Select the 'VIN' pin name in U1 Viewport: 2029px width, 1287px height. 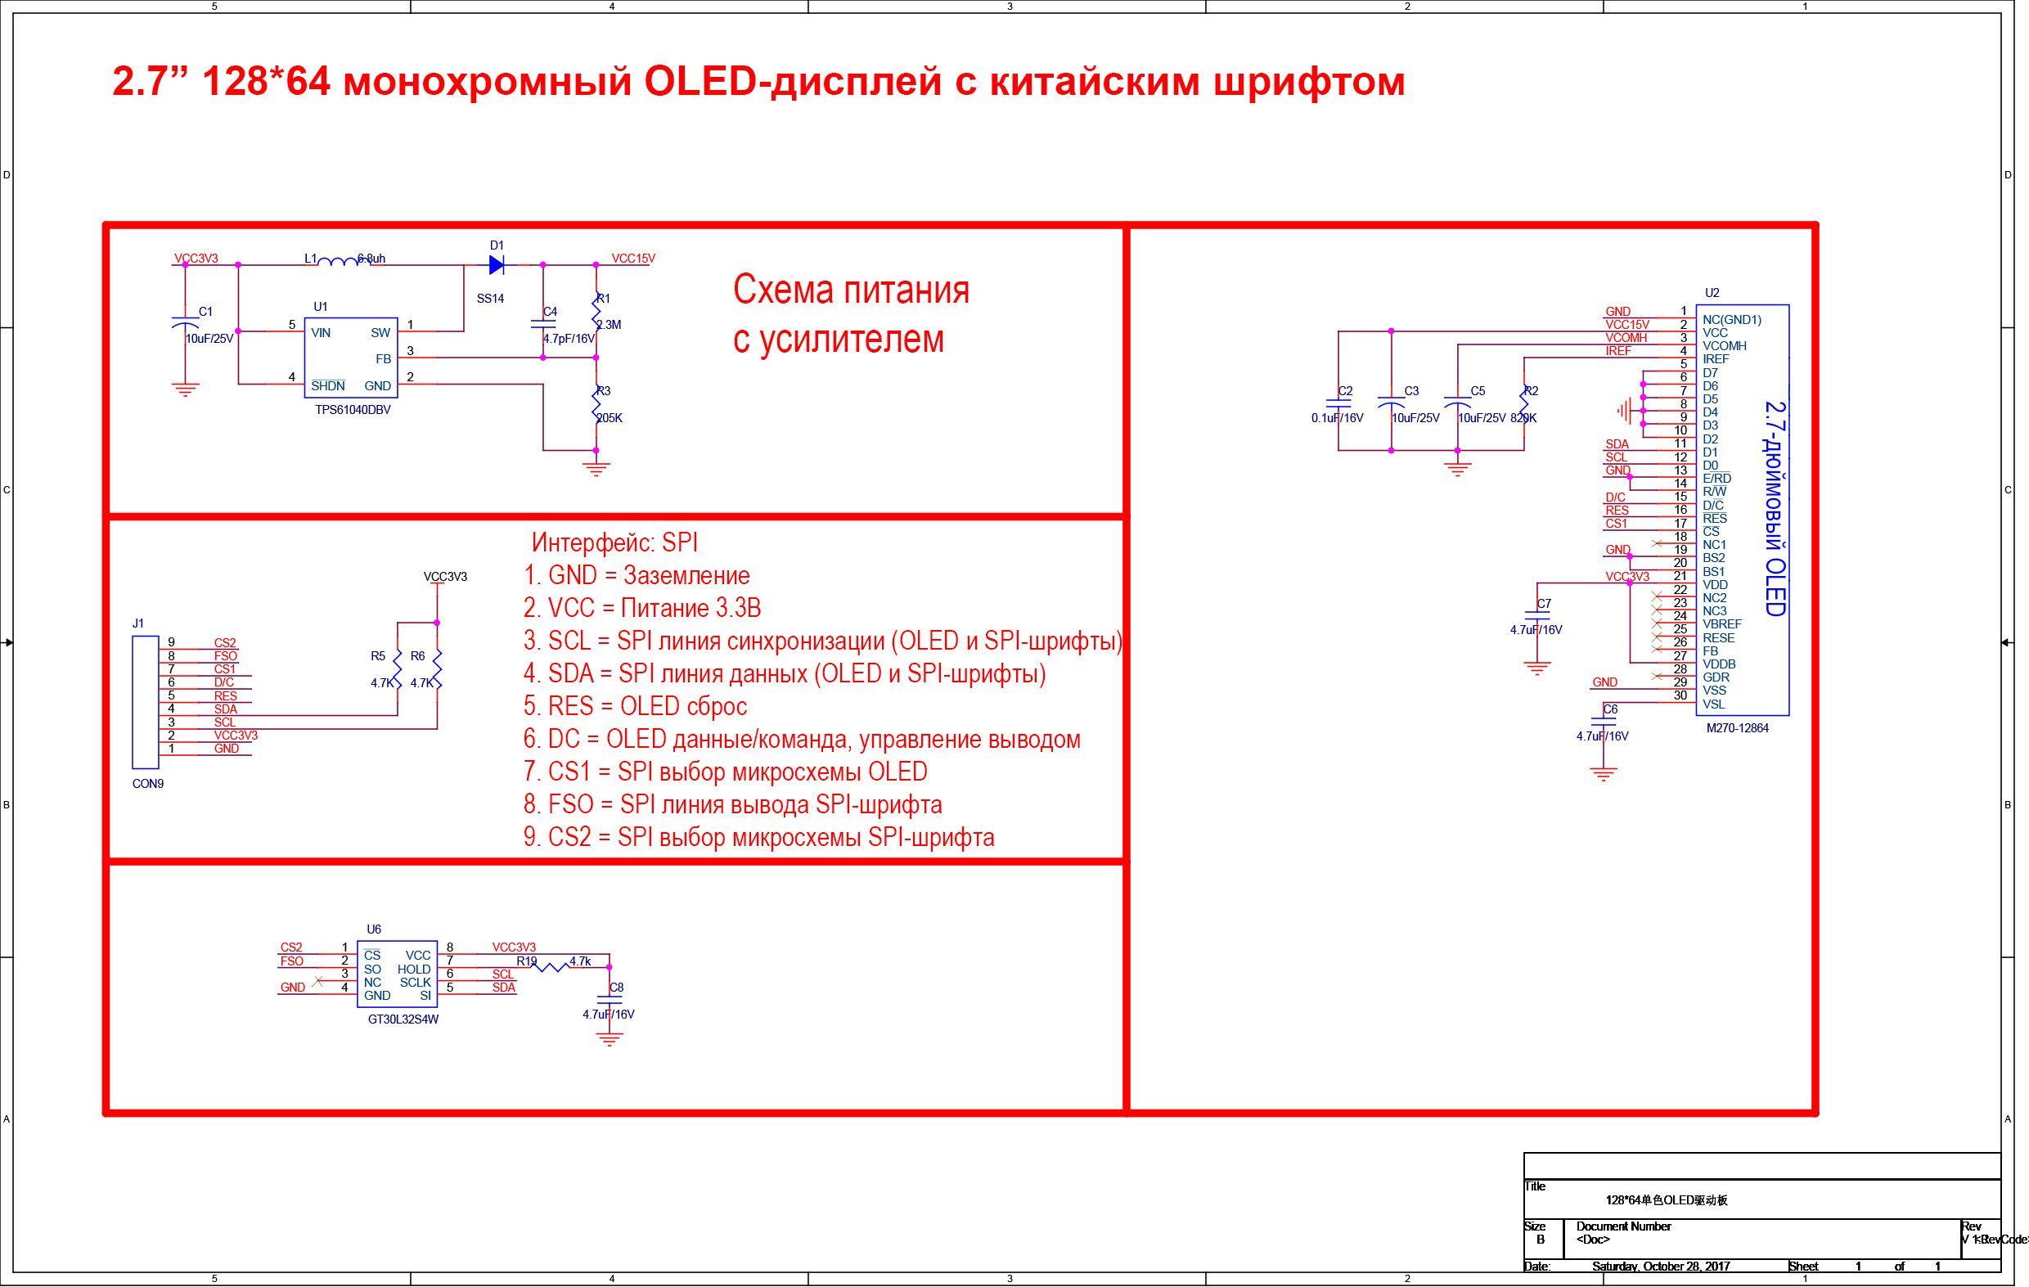click(321, 333)
